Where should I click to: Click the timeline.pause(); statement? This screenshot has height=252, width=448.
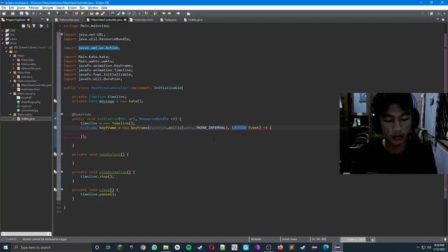[98, 194]
